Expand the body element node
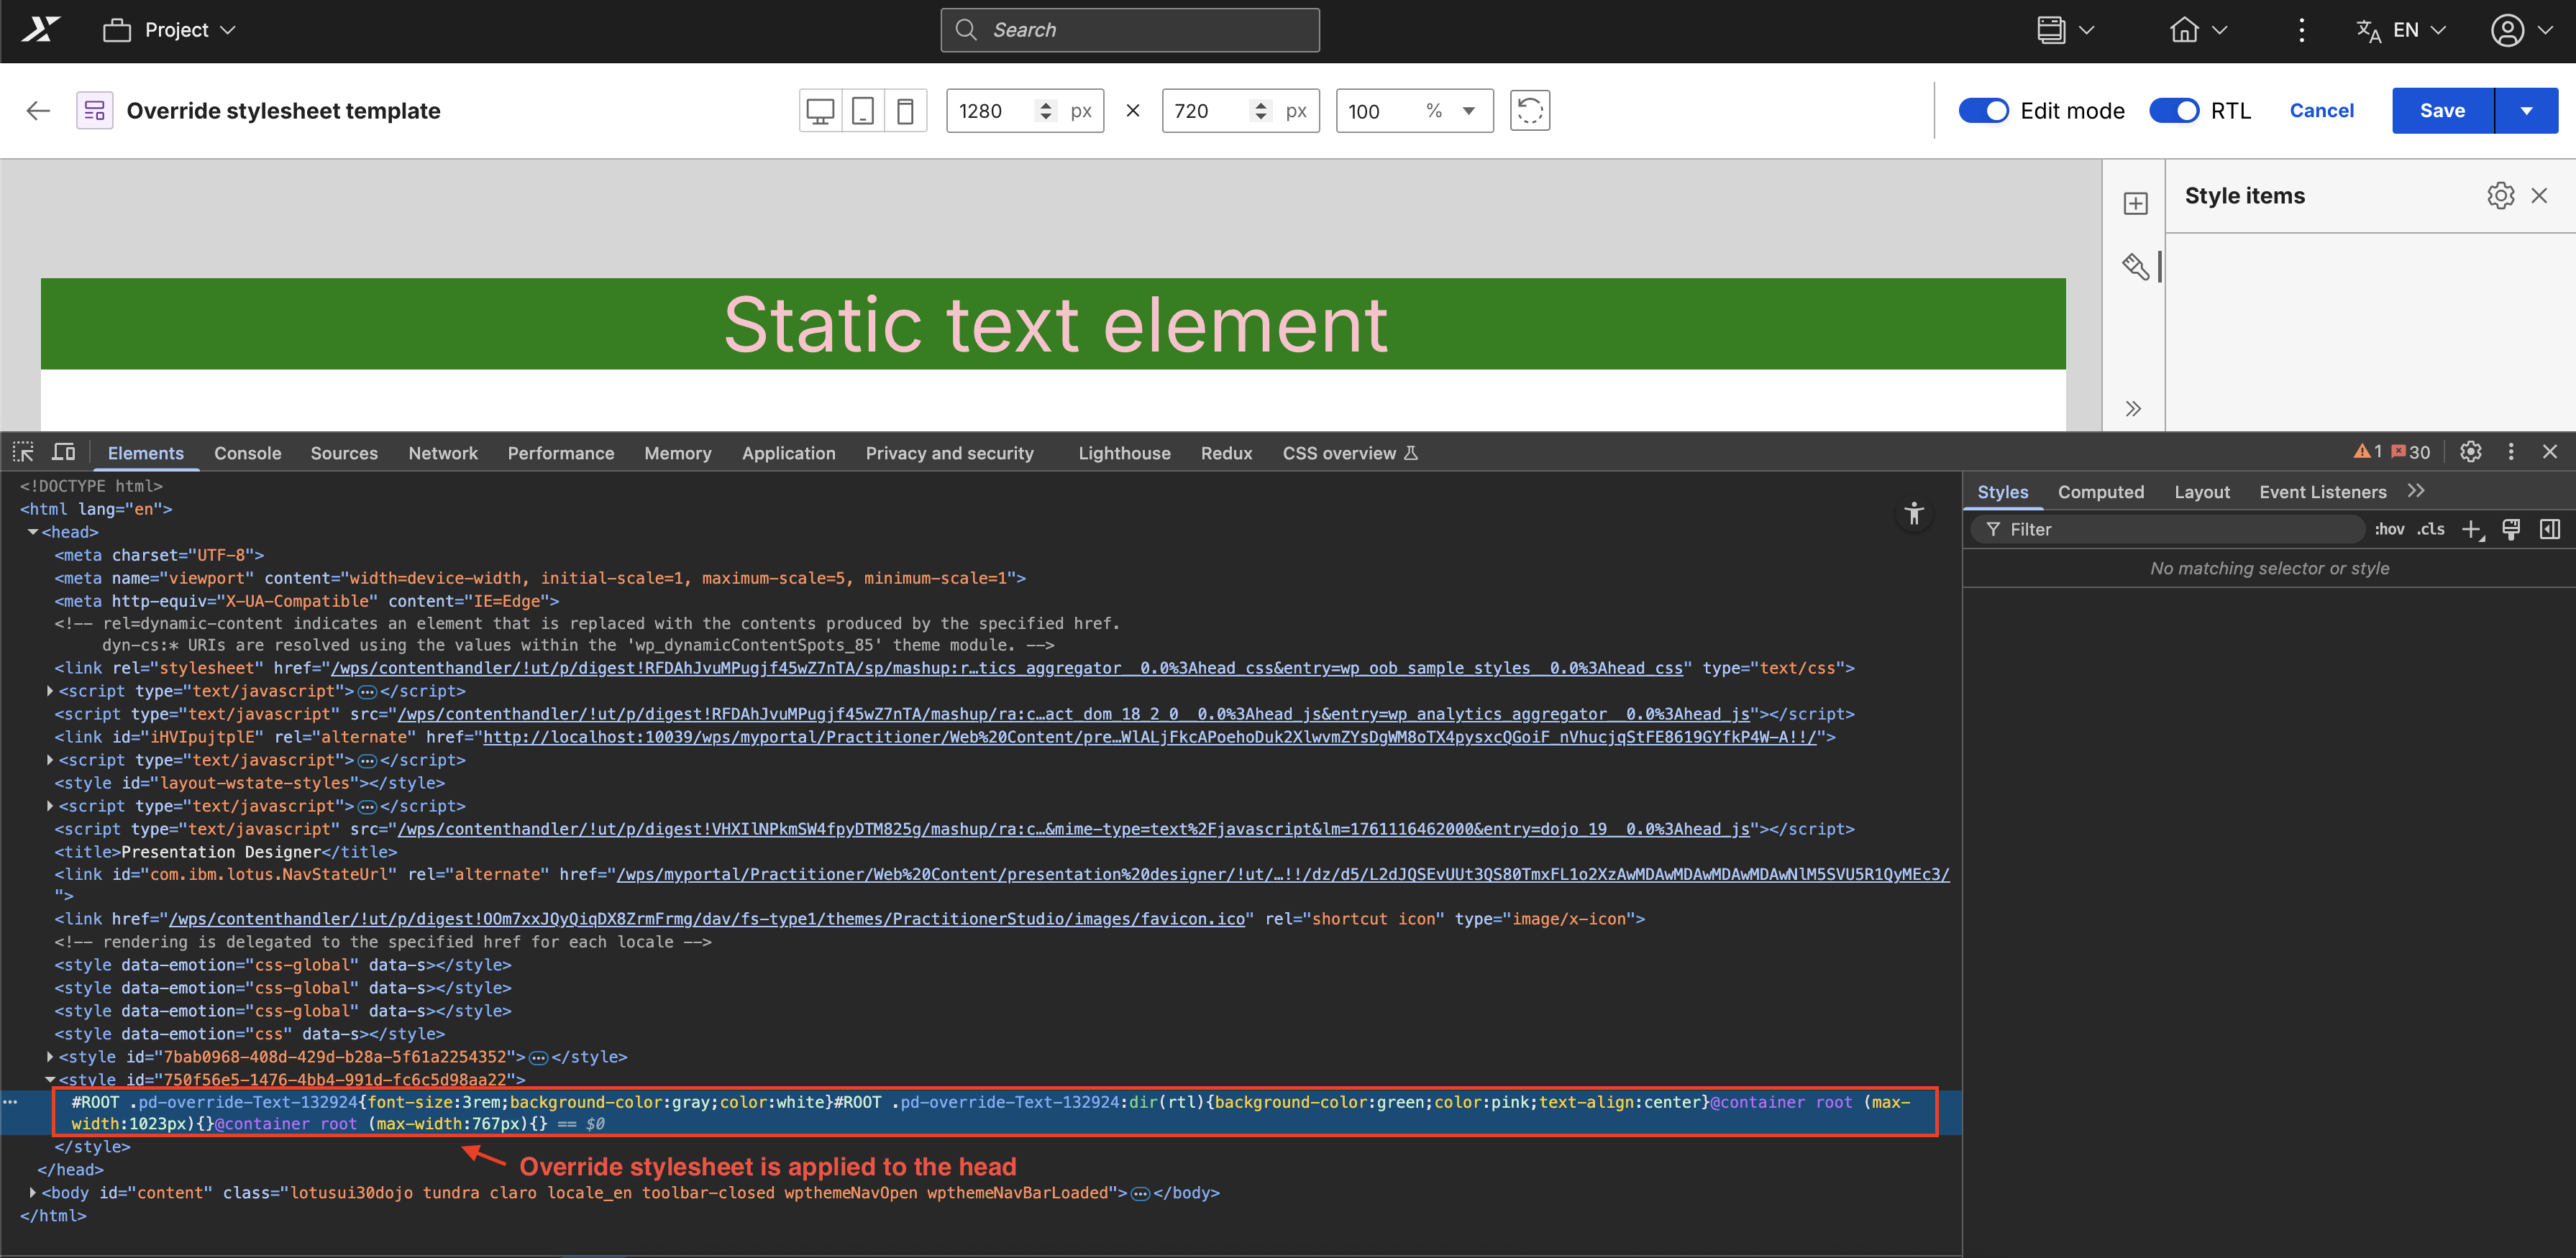 click(33, 1192)
